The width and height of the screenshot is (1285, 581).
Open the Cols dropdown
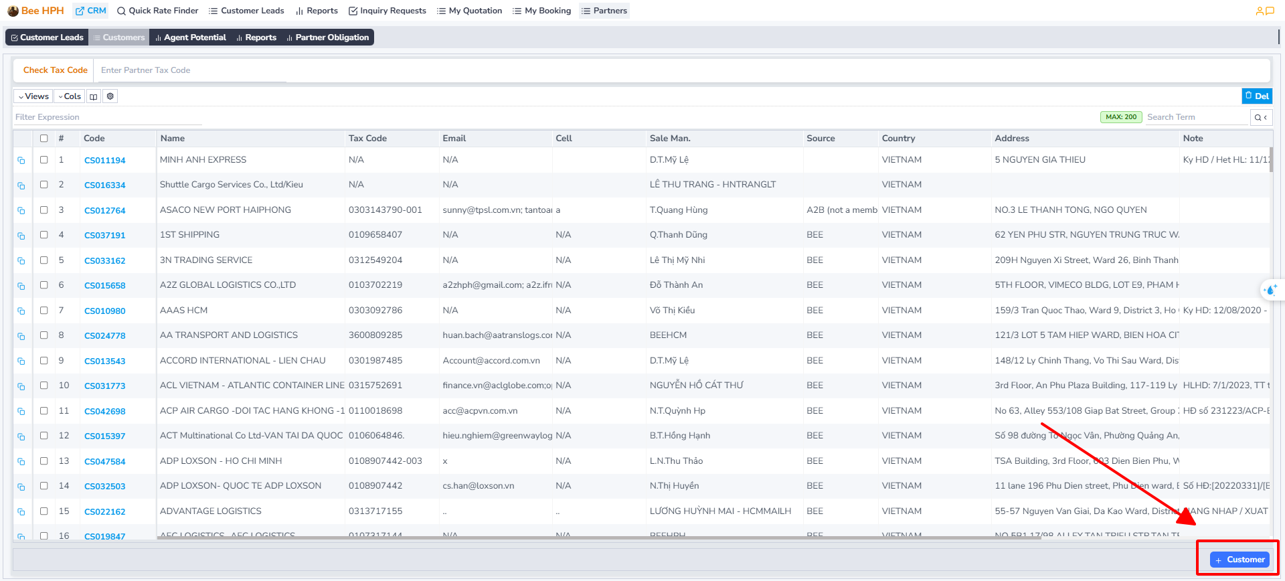tap(70, 96)
